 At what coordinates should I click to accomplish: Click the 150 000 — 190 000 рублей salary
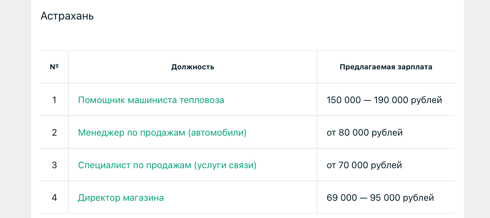[384, 100]
